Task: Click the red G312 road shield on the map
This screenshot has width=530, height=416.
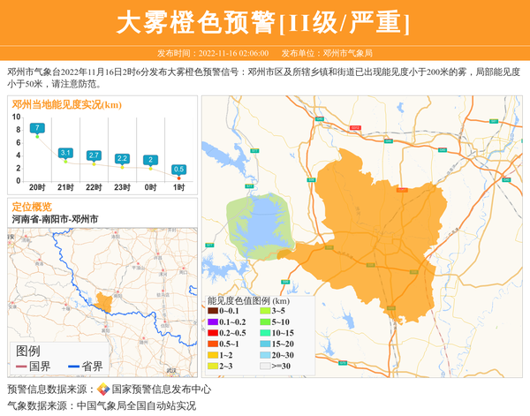Action: tap(355, 128)
